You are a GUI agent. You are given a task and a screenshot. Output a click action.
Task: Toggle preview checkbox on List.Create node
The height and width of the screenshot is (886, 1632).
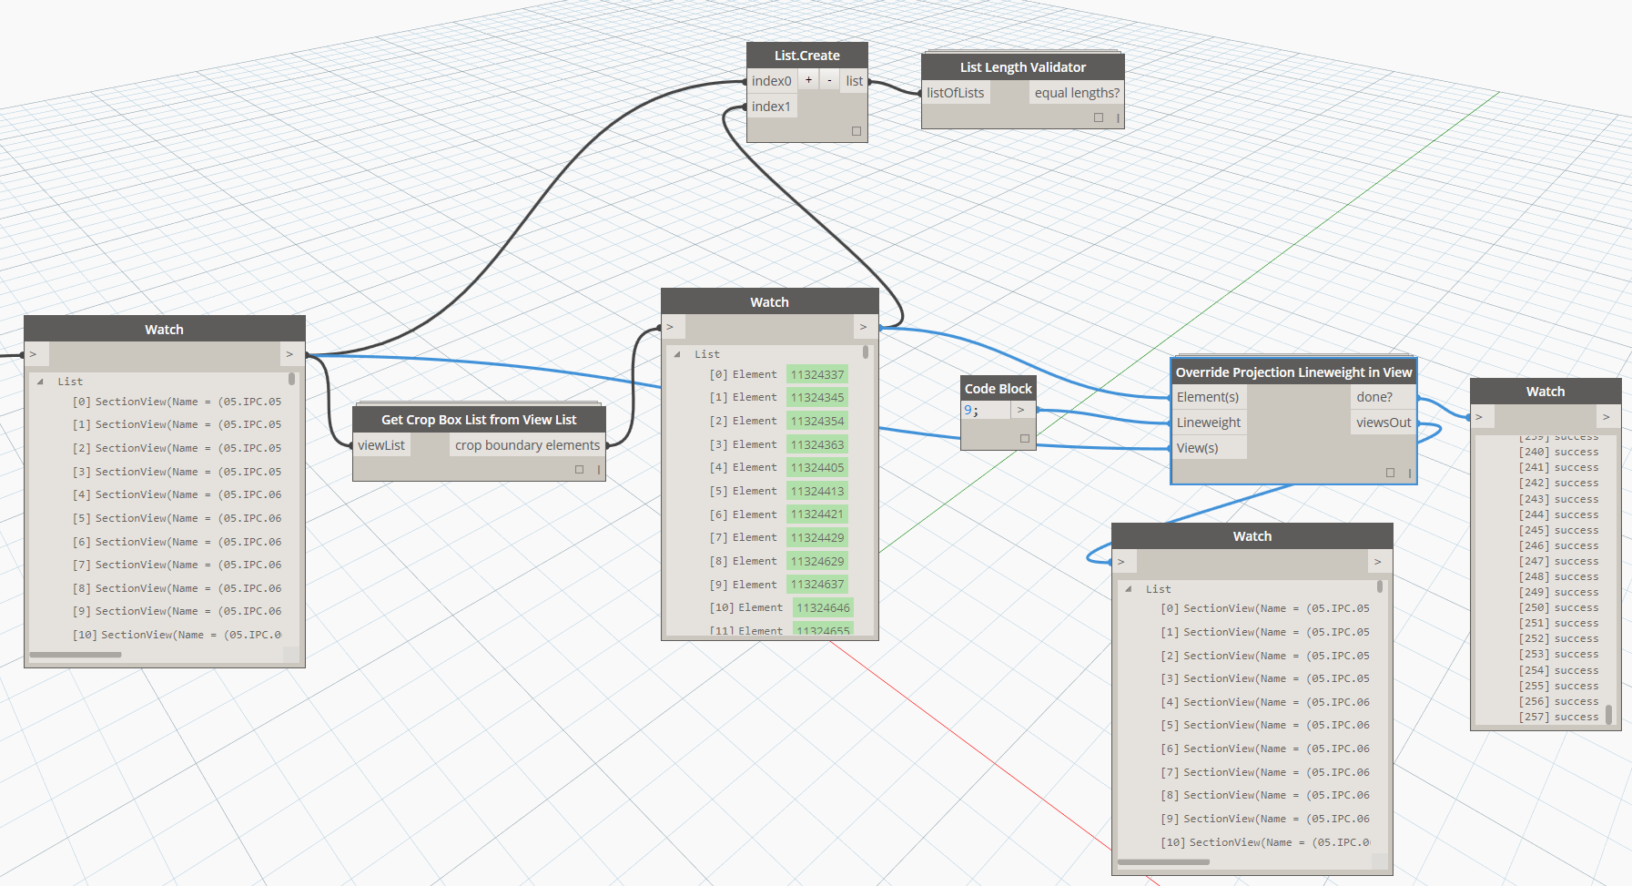[856, 131]
